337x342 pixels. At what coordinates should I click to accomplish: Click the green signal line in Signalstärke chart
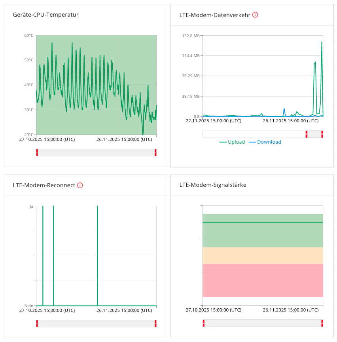pos(263,222)
